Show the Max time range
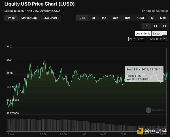 click(163, 18)
